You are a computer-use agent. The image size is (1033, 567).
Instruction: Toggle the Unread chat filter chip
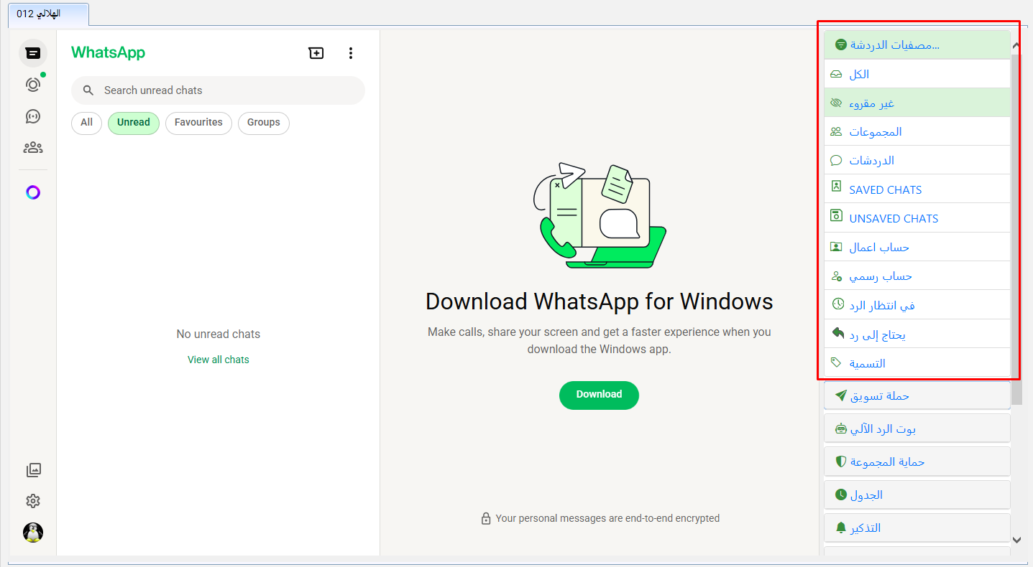click(133, 123)
